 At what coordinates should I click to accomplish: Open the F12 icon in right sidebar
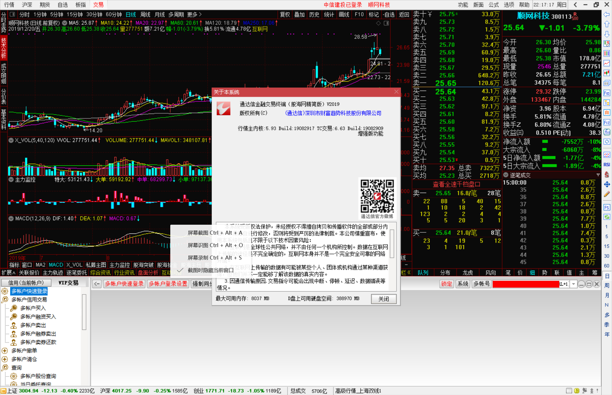coord(607,122)
